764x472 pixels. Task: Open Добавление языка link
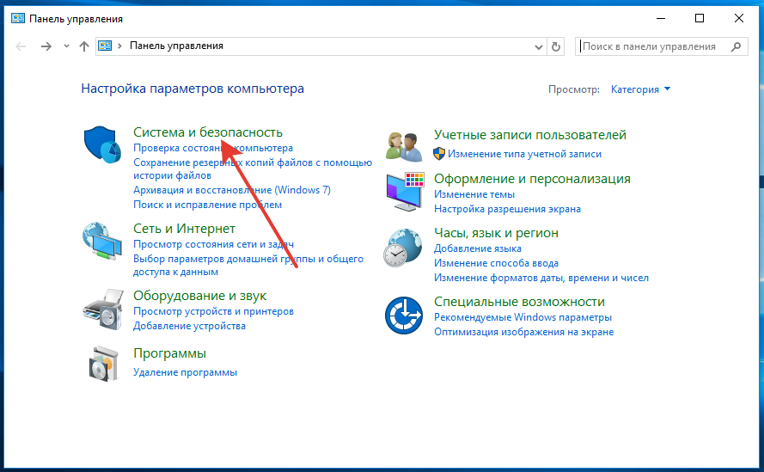pos(478,248)
